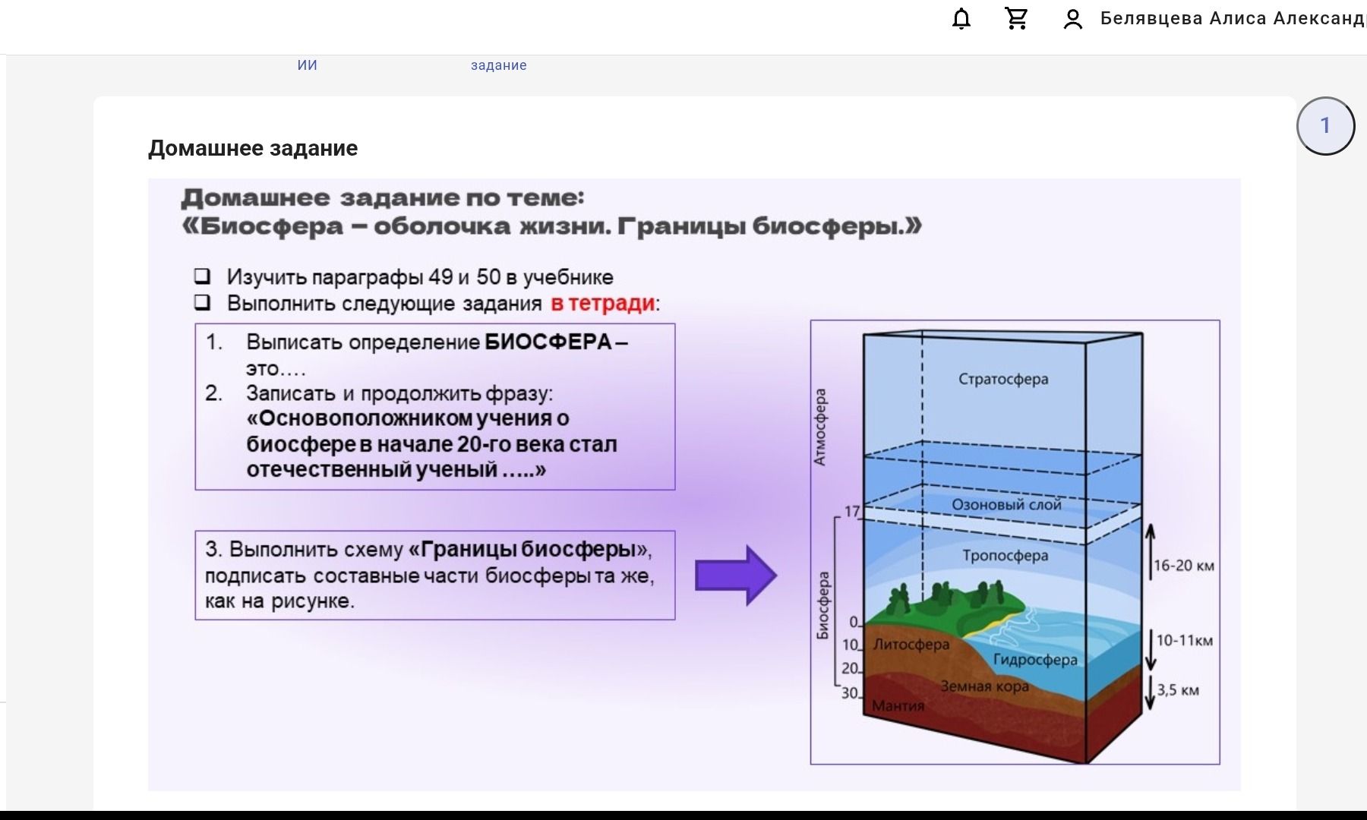Click checkbox beside Изучить параграфы 49 и 50
Screen dimensions: 1367x820
click(x=202, y=276)
